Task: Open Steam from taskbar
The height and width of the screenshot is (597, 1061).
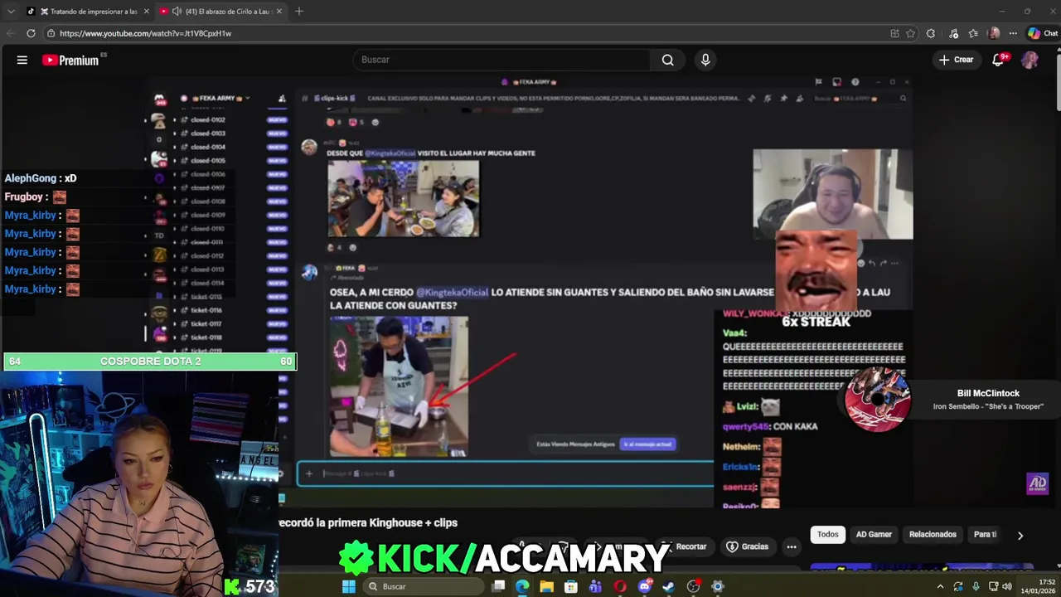Action: 669,586
